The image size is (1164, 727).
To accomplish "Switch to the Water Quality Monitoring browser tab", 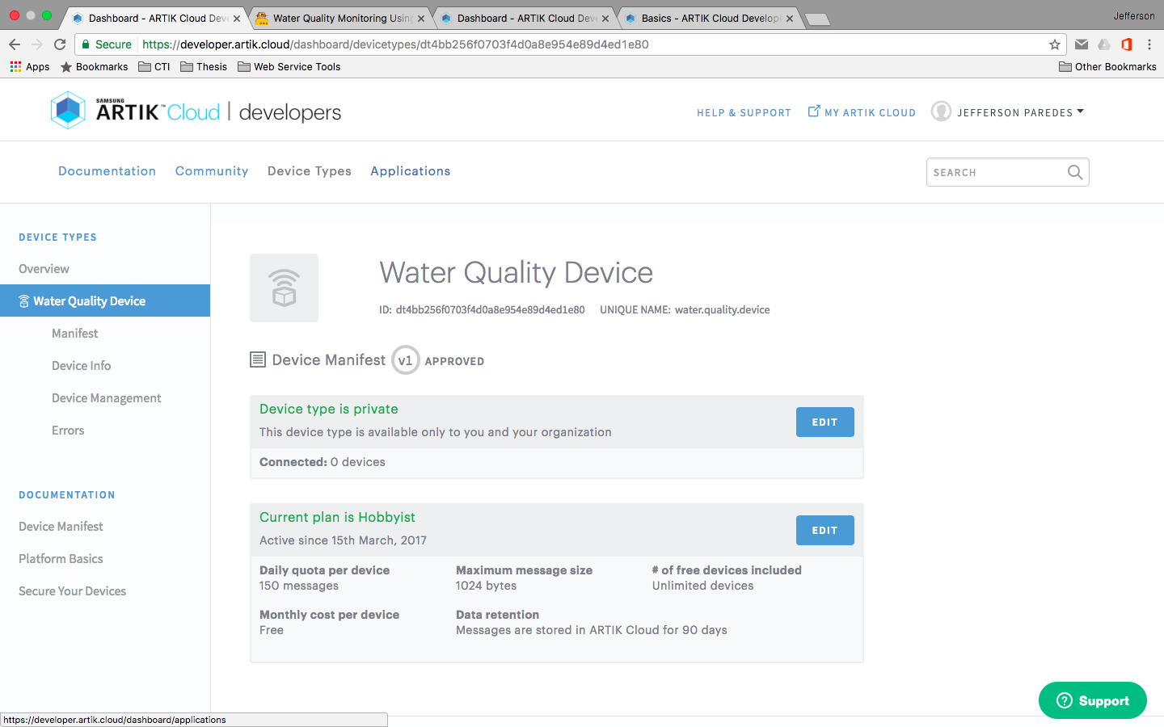I will tap(341, 18).
